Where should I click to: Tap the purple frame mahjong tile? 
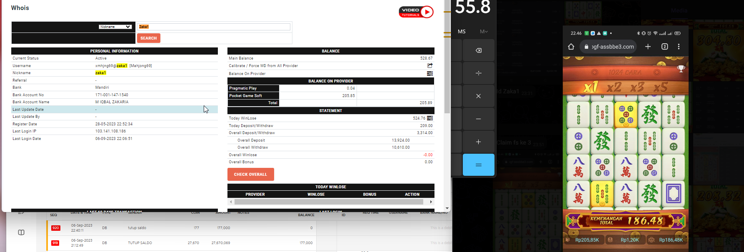point(674,193)
